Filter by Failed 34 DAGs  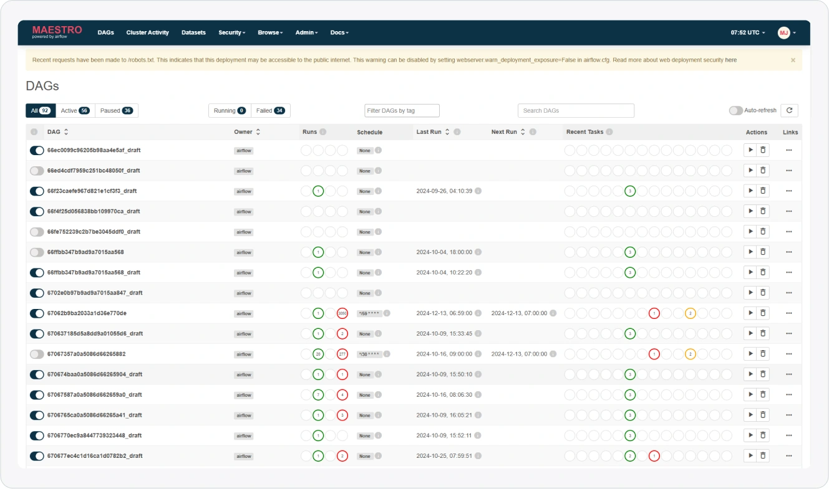click(x=271, y=110)
